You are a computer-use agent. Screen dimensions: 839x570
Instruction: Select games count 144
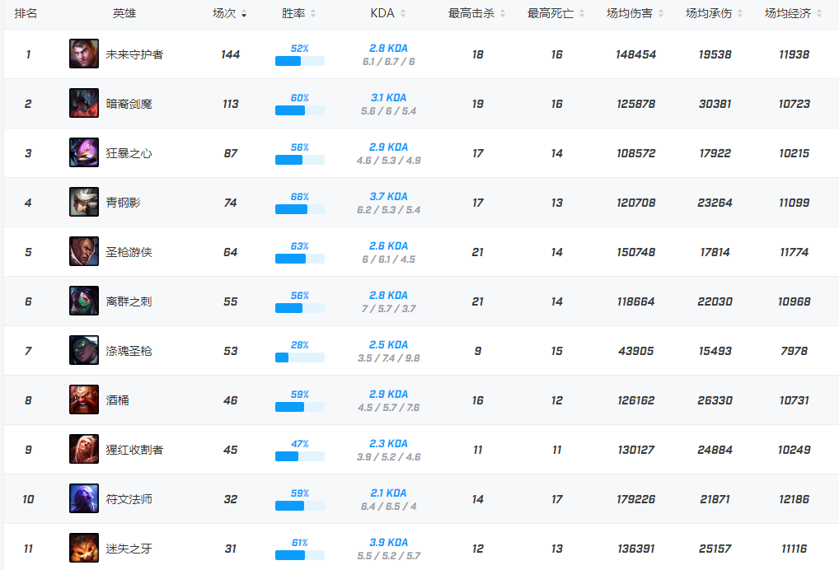coord(231,54)
